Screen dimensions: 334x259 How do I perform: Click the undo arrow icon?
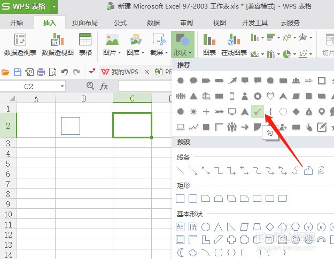[x=64, y=72]
